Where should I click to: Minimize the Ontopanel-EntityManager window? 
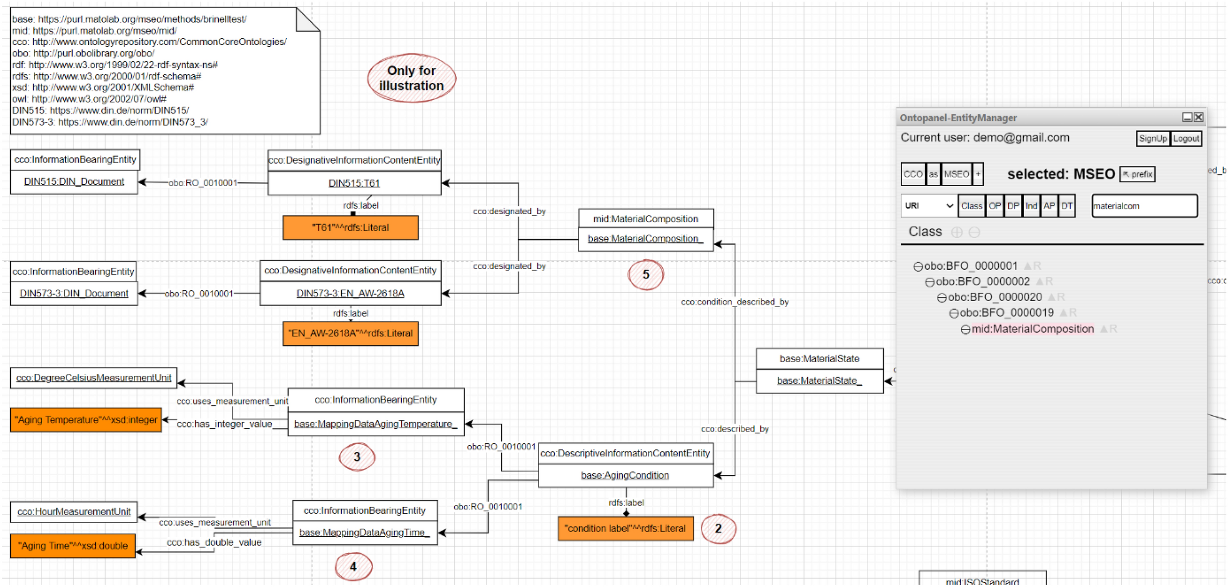click(1187, 117)
